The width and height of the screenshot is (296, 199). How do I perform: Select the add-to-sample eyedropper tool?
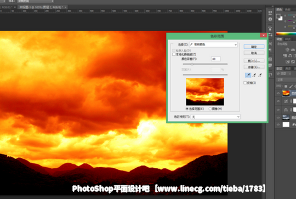[x=254, y=75]
